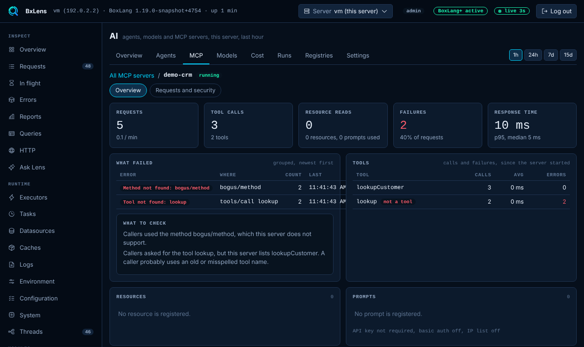This screenshot has width=584, height=347.
Task: Click the lookupCustomer tool row
Action: [x=461, y=187]
